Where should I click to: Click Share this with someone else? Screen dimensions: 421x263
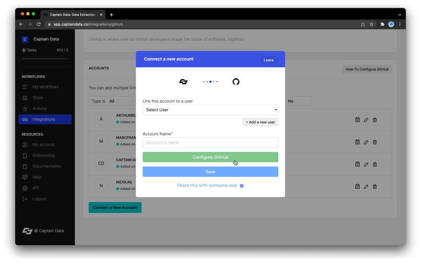tap(207, 185)
